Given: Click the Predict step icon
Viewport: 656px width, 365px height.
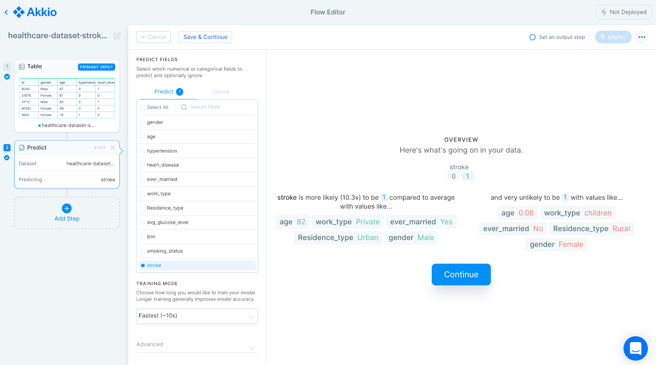Looking at the screenshot, I should [22, 147].
